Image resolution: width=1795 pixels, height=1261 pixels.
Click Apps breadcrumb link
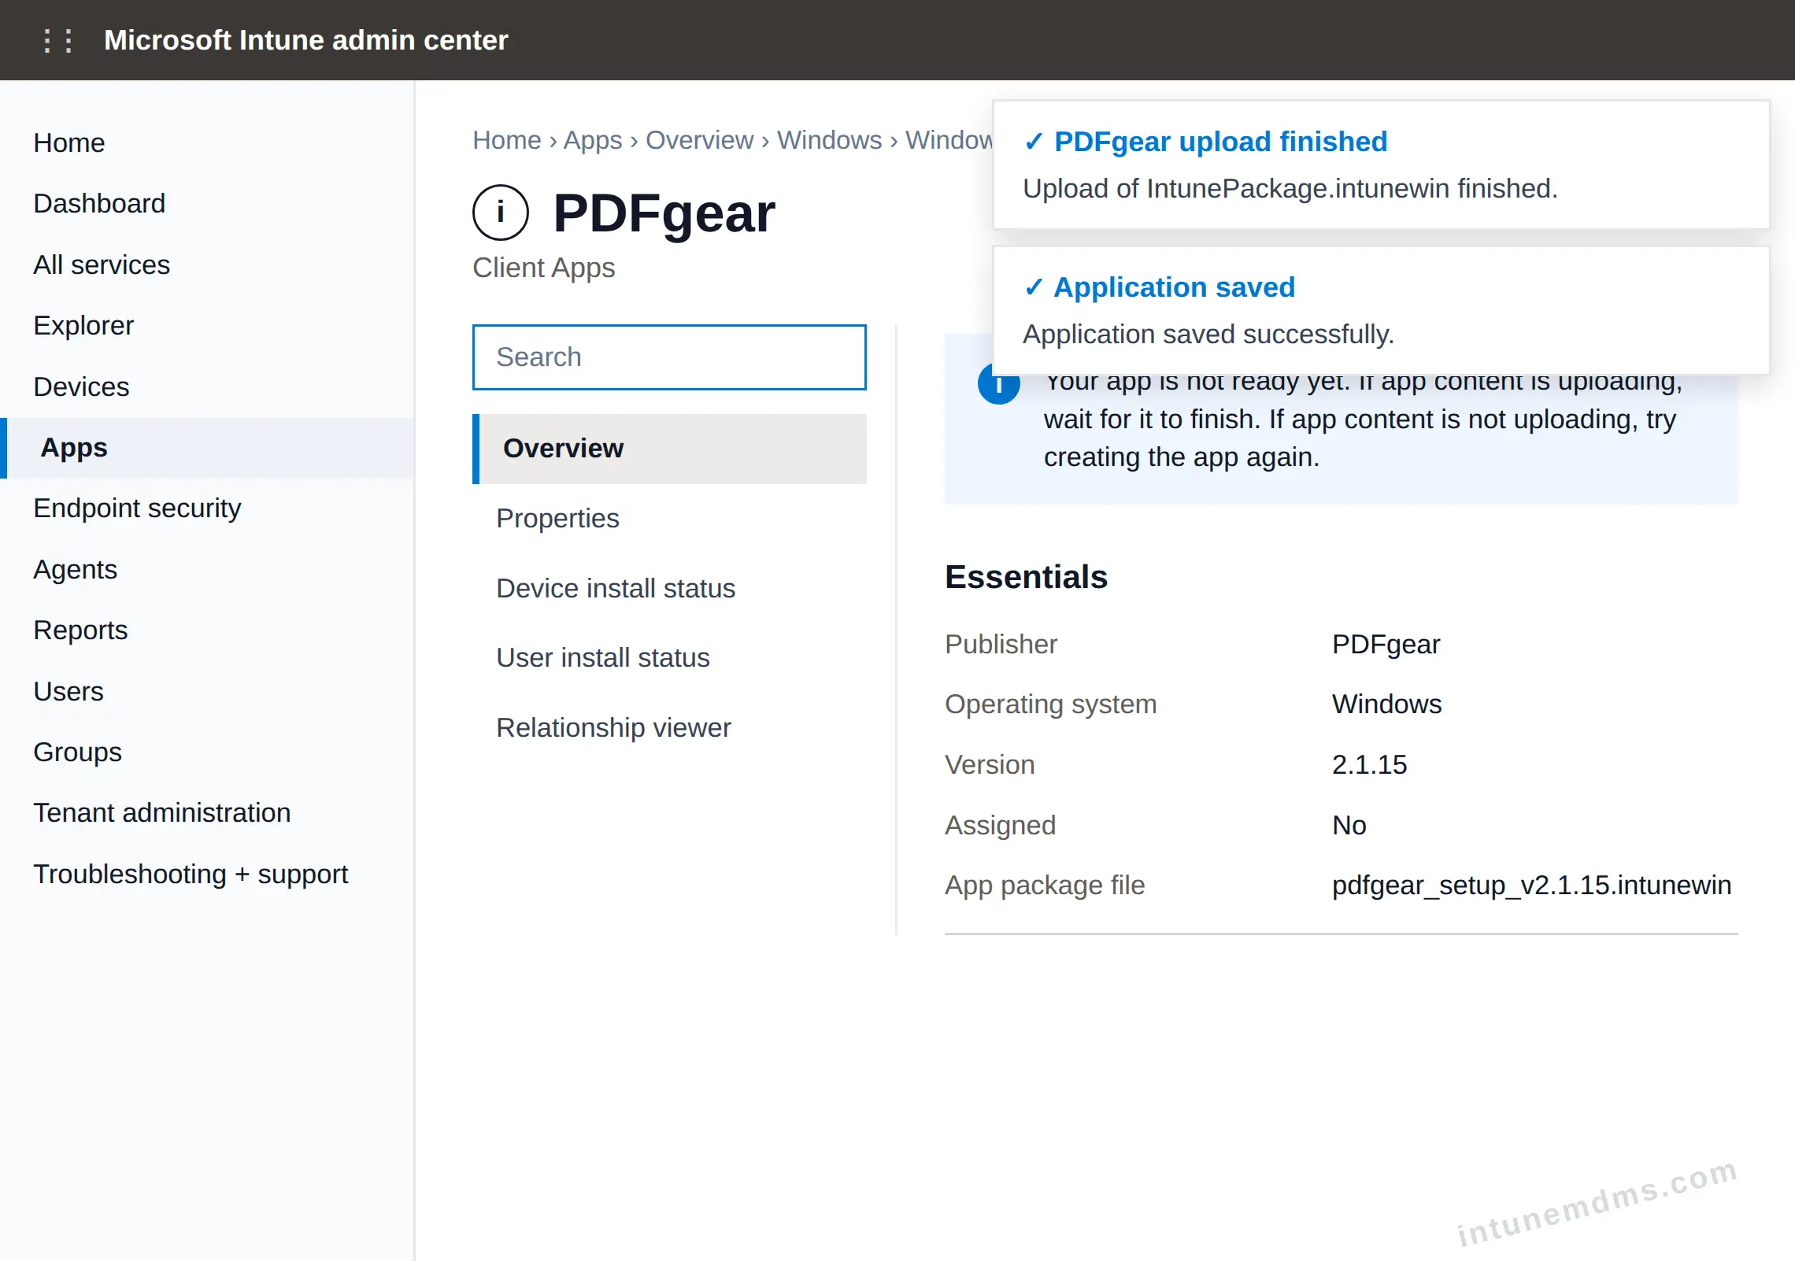(x=593, y=139)
